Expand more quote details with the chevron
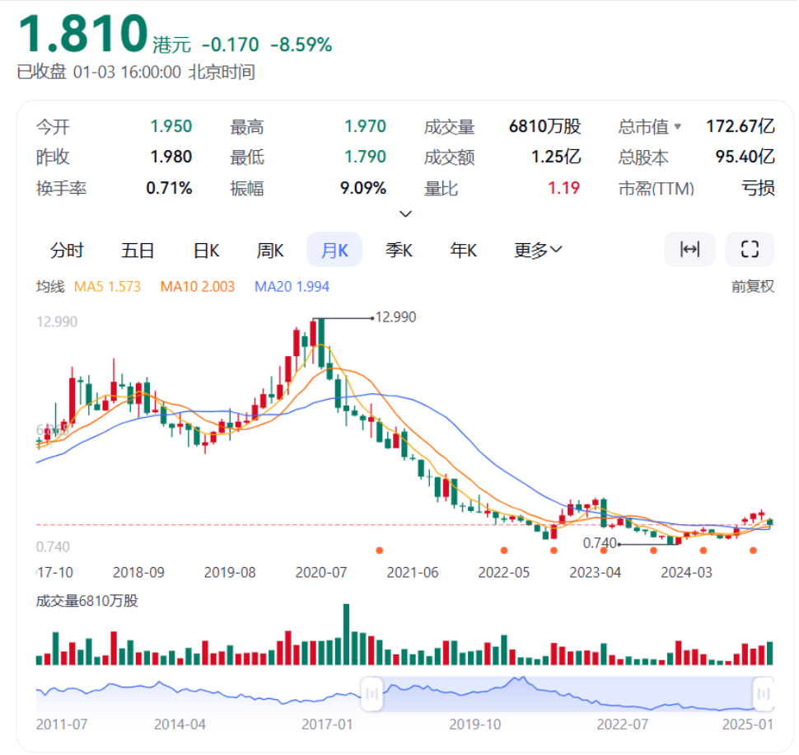Screen dimensions: 799x755 click(x=405, y=214)
